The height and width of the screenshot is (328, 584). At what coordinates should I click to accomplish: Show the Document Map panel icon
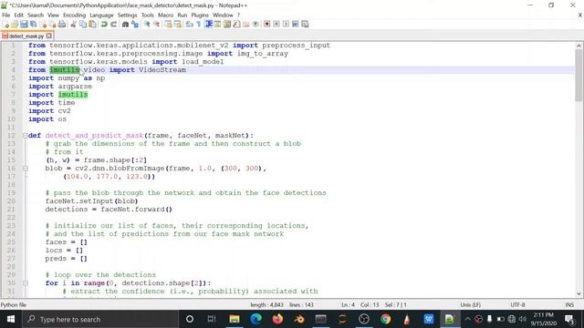coord(227,25)
